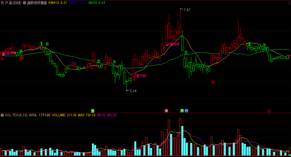This screenshot has width=291, height=157.
Task: Select the latest dotted yellow volume bar
Action: point(290,152)
